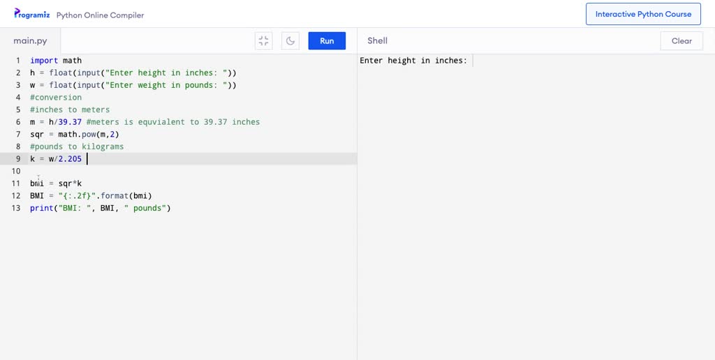Click the 'k = w/2.205' line
The image size is (715, 360).
[56, 158]
